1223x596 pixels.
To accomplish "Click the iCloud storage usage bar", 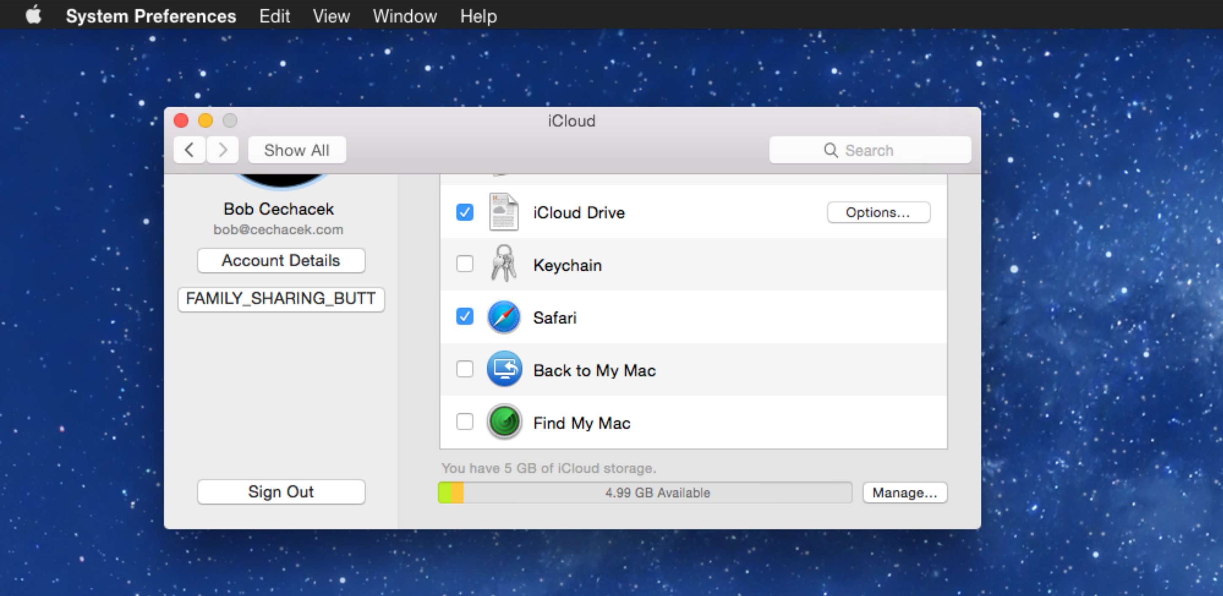I will (x=645, y=493).
